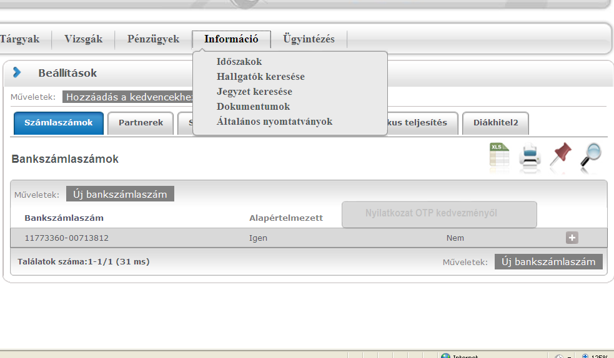Select Dokumentumok in the dropdown menu

254,106
